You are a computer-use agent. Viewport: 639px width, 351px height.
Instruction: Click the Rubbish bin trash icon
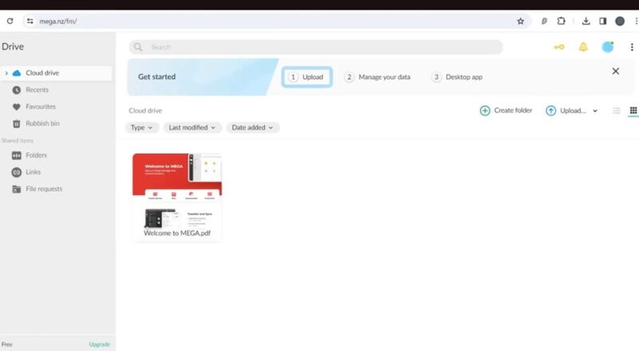pyautogui.click(x=16, y=124)
